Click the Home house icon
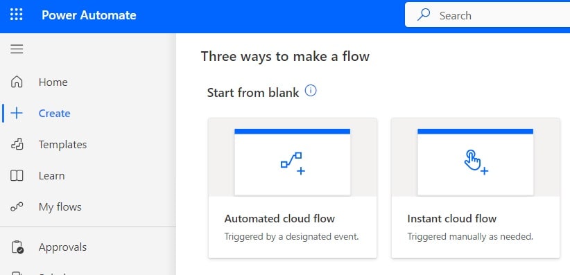 pos(17,82)
